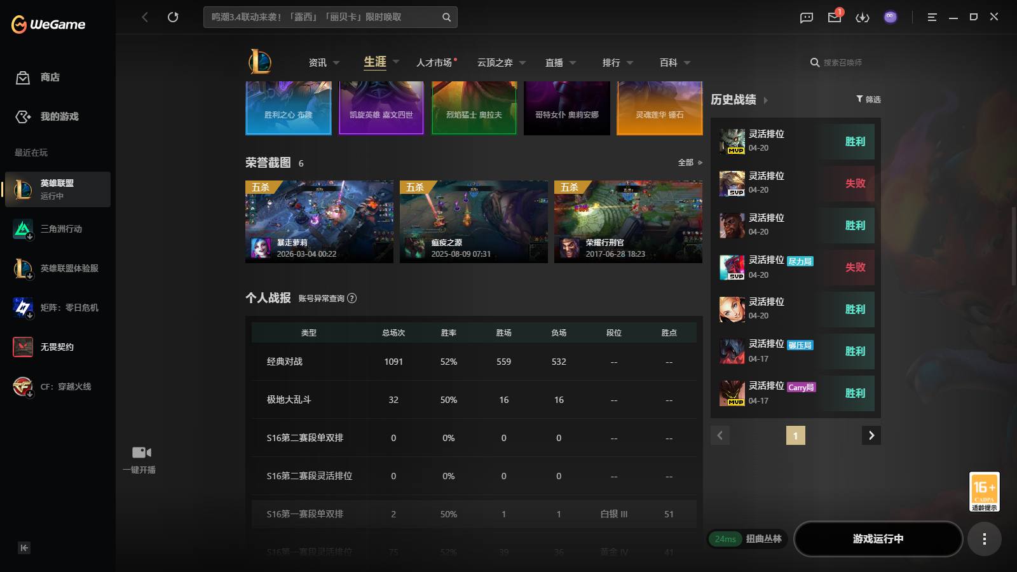Click the 24ms 扭曲丛林 server indicator
Image resolution: width=1017 pixels, height=572 pixels.
pyautogui.click(x=747, y=539)
